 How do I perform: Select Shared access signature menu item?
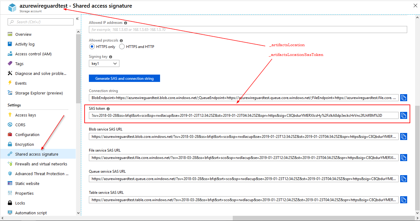pos(38,154)
